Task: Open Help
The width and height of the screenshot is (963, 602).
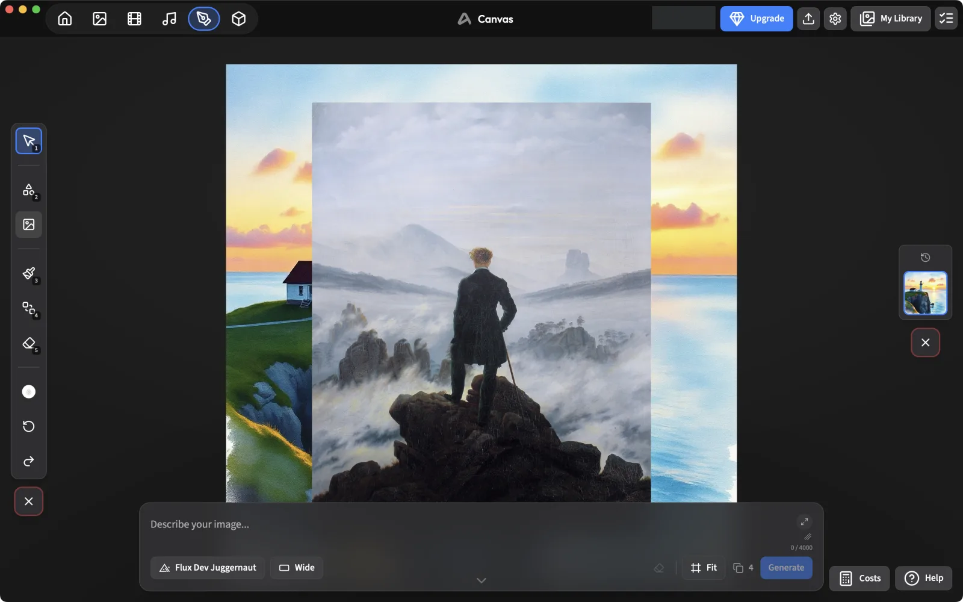Action: pos(924,579)
